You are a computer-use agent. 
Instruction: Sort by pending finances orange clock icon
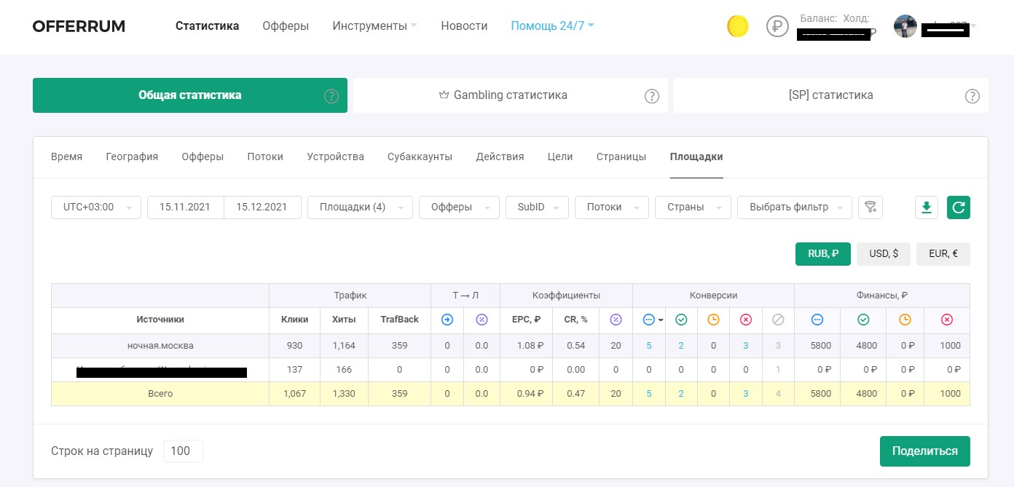[x=905, y=320]
